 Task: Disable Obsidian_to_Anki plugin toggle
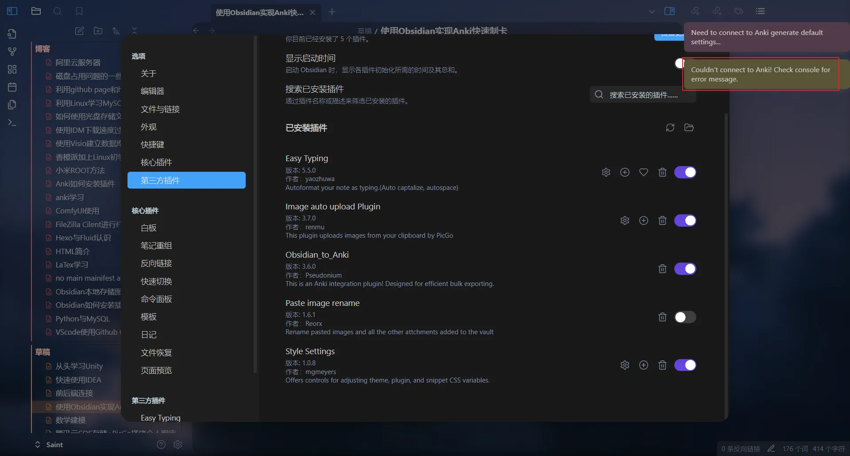pyautogui.click(x=685, y=269)
